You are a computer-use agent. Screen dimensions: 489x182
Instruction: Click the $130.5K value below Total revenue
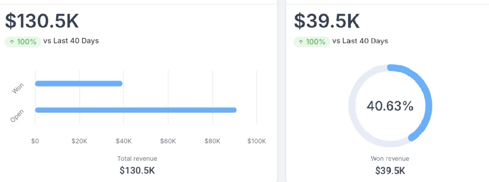pos(137,170)
